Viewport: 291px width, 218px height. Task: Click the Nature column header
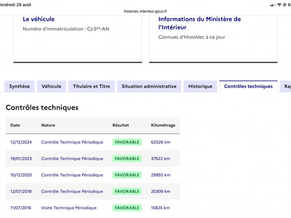coord(48,125)
